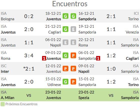Click the Encuentros heading

tap(70, 4)
